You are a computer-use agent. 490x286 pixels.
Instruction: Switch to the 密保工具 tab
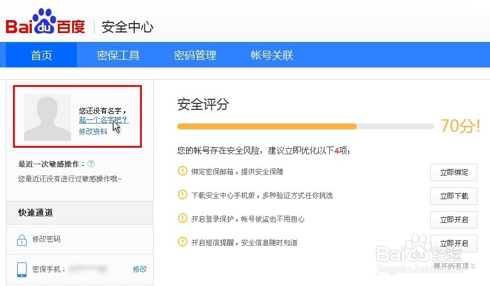[118, 56]
